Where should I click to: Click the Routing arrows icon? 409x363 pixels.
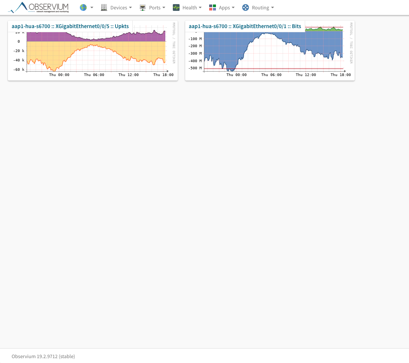click(246, 7)
